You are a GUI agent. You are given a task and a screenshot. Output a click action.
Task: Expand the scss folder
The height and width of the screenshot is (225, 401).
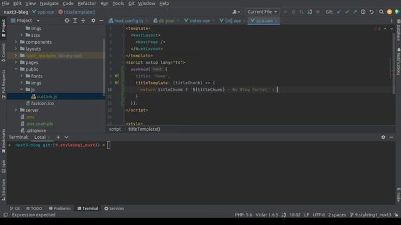click(x=21, y=35)
